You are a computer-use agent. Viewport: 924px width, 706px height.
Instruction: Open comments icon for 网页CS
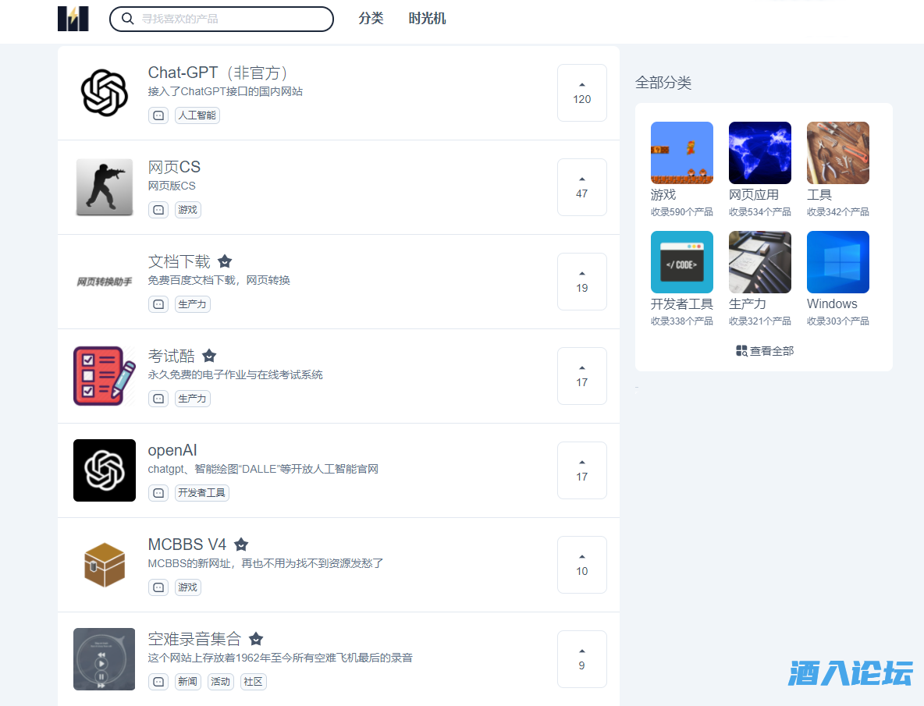click(x=158, y=210)
